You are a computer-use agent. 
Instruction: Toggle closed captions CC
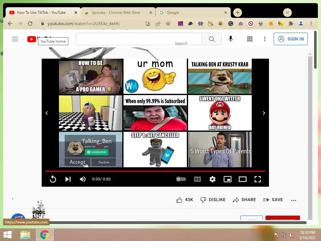197,179
